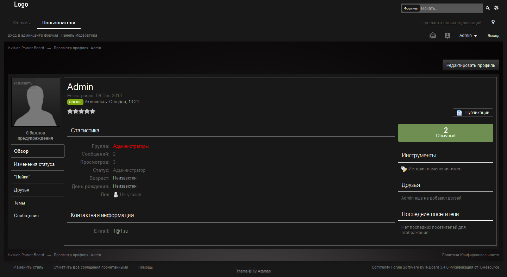Click the green reputation score box
This screenshot has height=277, width=507.
(x=445, y=133)
